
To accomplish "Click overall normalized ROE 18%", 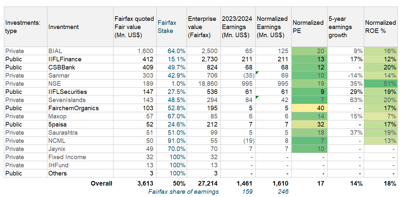I will point(390,183).
